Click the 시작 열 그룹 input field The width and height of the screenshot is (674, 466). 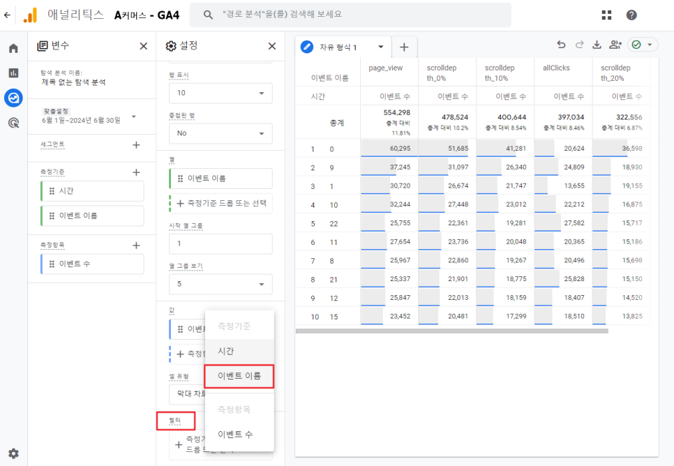coord(220,243)
